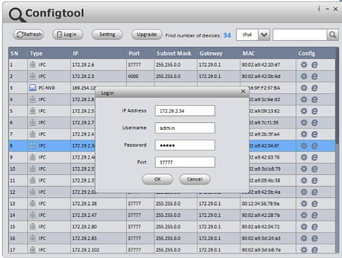Click gear config icon for row 6

point(304,122)
